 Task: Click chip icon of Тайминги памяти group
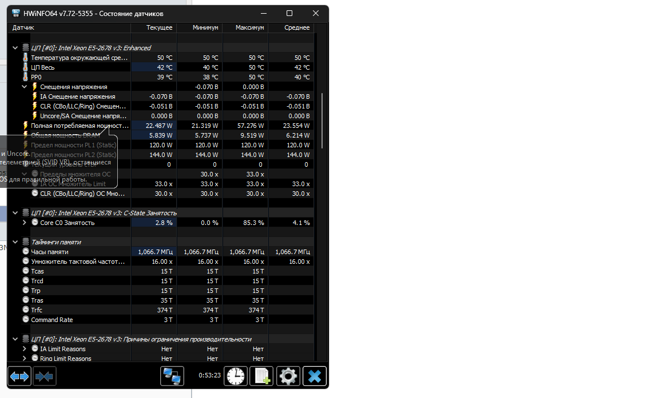click(x=26, y=242)
